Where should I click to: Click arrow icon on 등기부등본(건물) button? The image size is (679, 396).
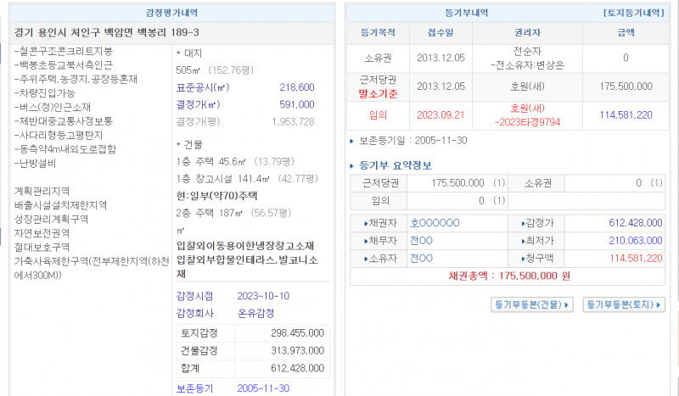(567, 304)
